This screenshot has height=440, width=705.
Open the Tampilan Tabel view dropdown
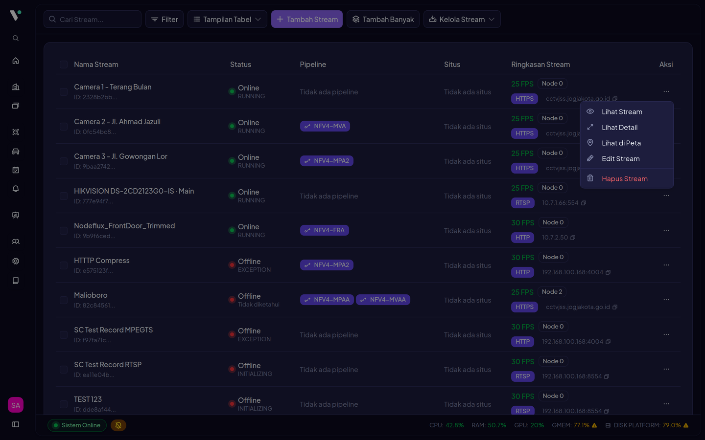coord(227,19)
